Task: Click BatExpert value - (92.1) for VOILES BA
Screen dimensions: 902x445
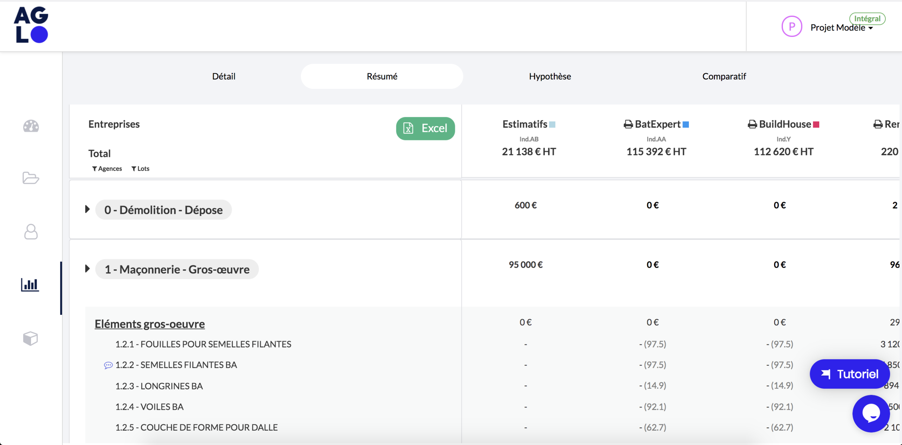Action: click(653, 407)
